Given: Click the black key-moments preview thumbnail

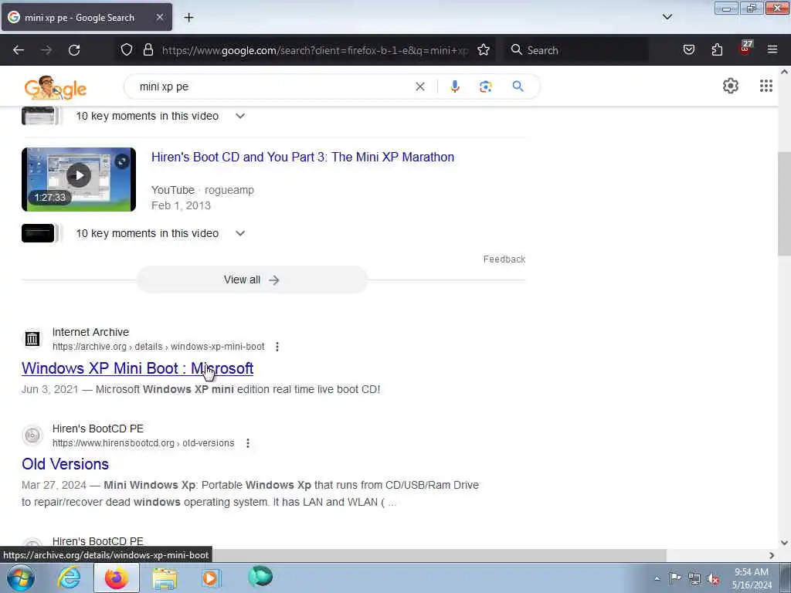Looking at the screenshot, I should tap(38, 233).
